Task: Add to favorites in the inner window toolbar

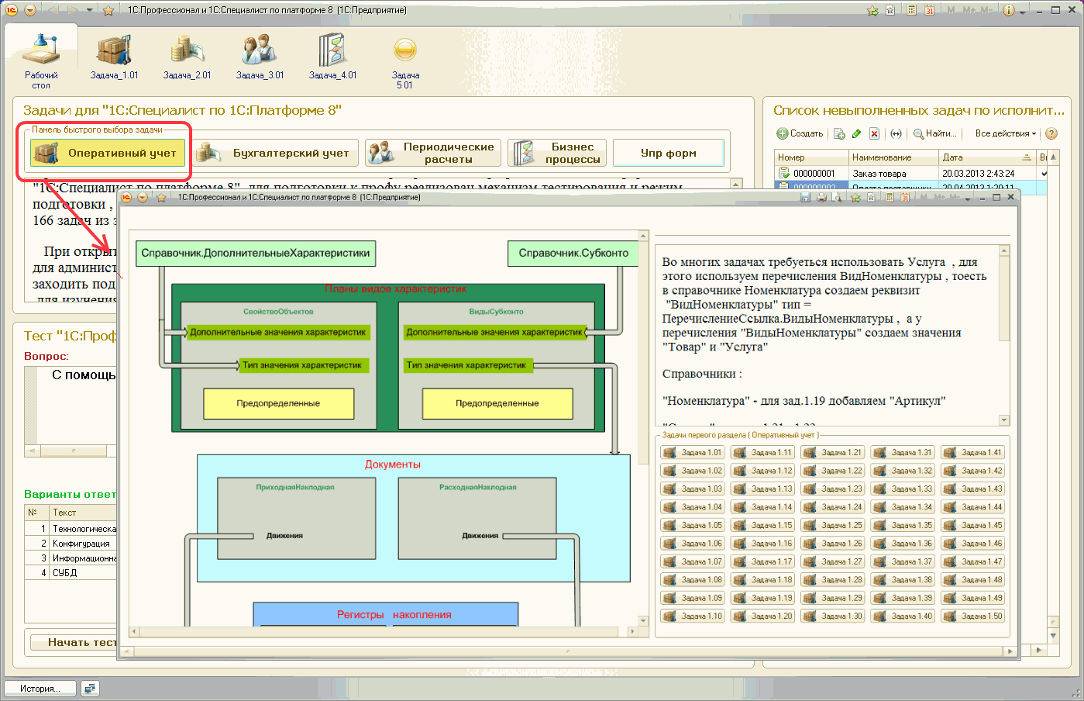Action: 855,198
